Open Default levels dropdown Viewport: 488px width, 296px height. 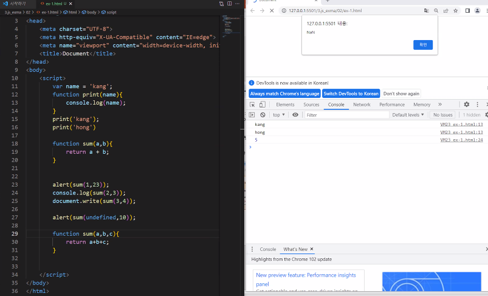coord(408,115)
